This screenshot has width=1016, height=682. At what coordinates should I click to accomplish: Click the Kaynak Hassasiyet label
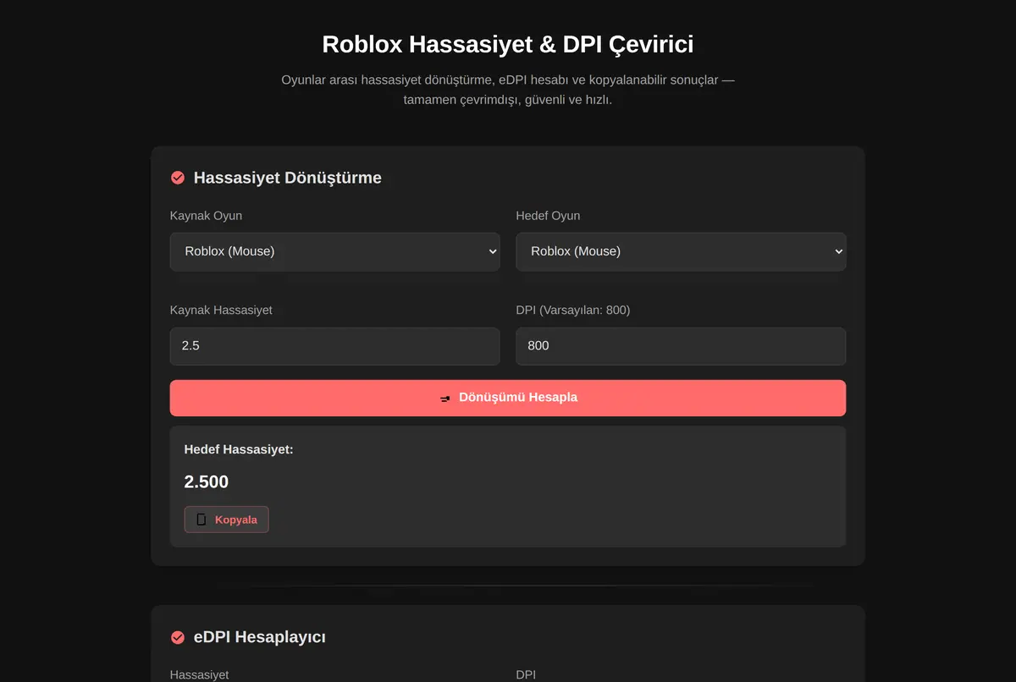click(x=221, y=311)
